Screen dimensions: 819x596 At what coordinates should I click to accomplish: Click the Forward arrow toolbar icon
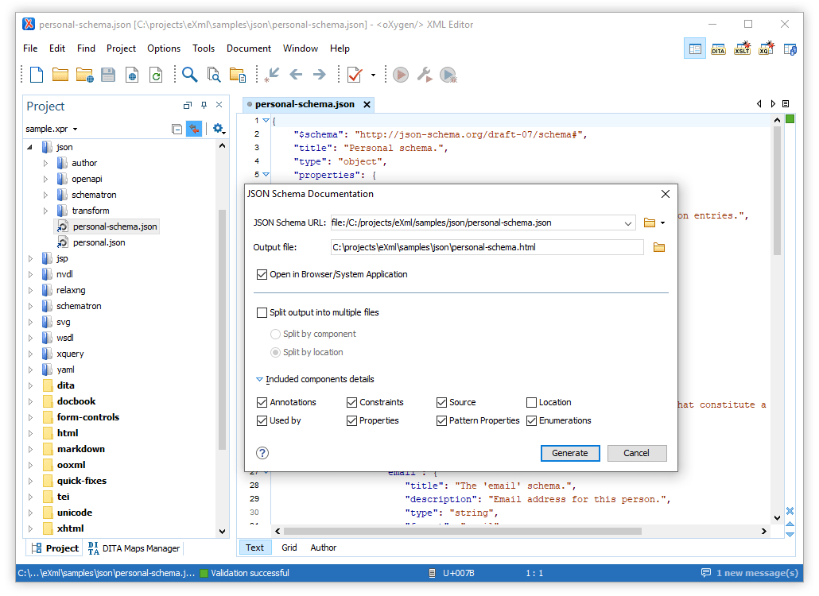(x=319, y=75)
